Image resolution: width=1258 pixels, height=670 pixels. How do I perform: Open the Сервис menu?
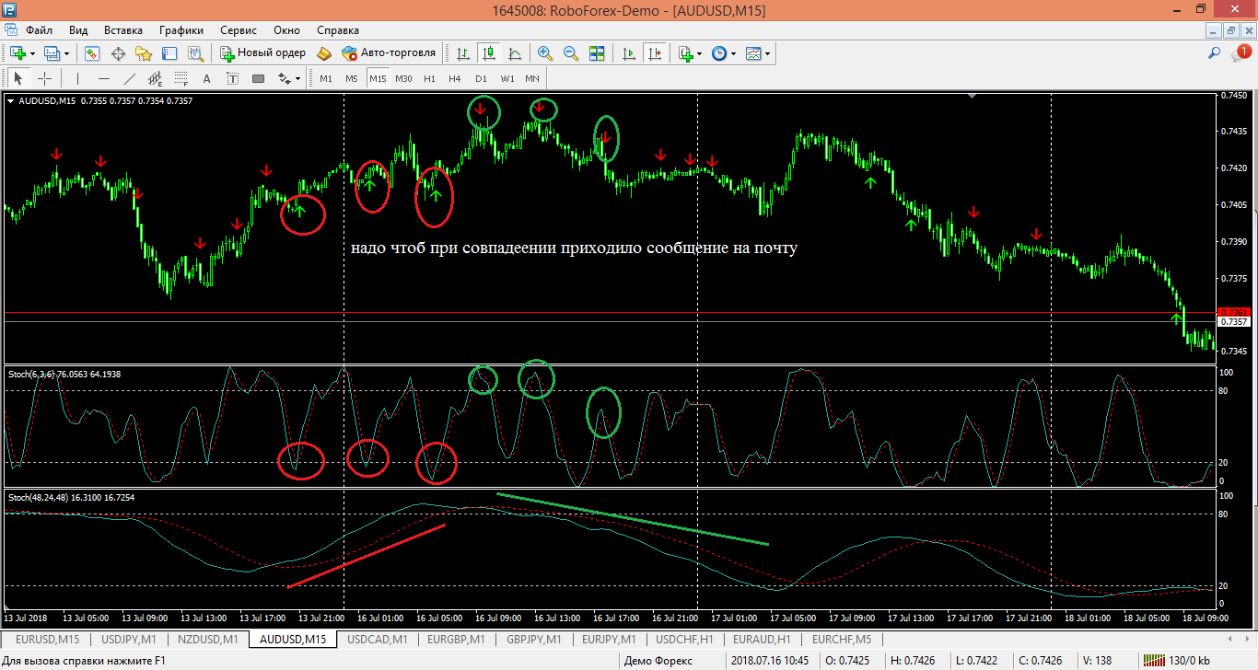tap(239, 29)
